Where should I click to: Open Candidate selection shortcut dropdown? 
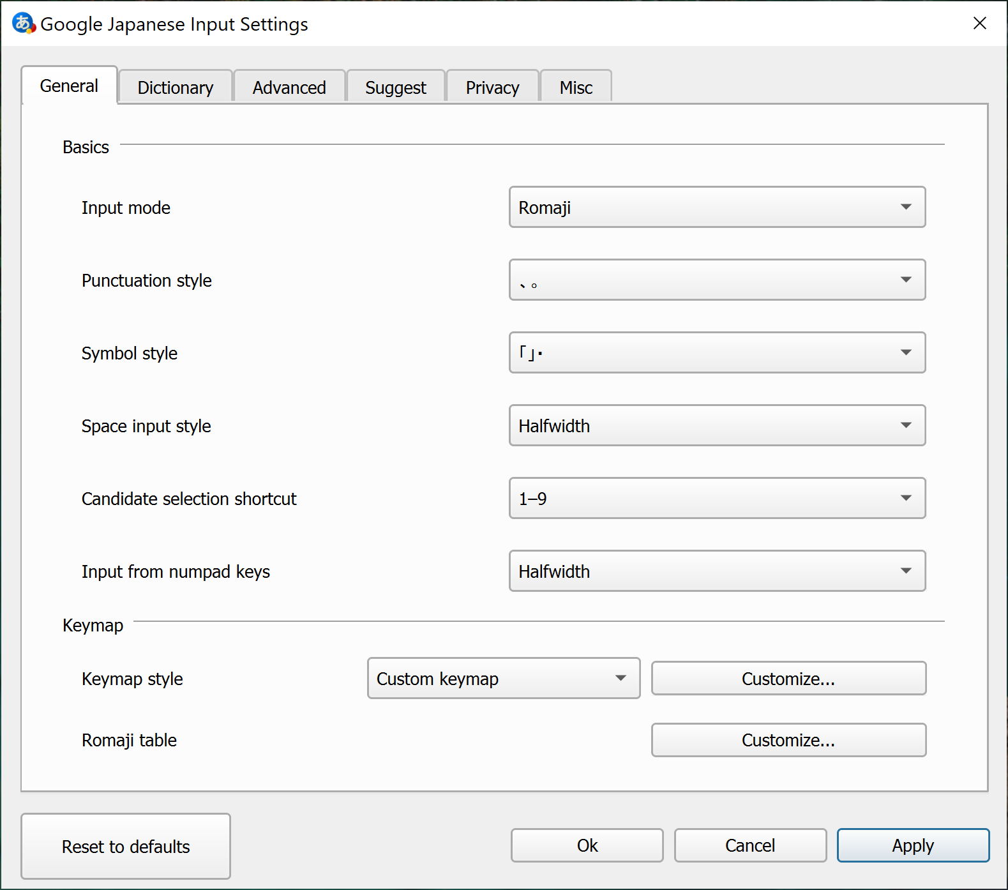pyautogui.click(x=717, y=498)
